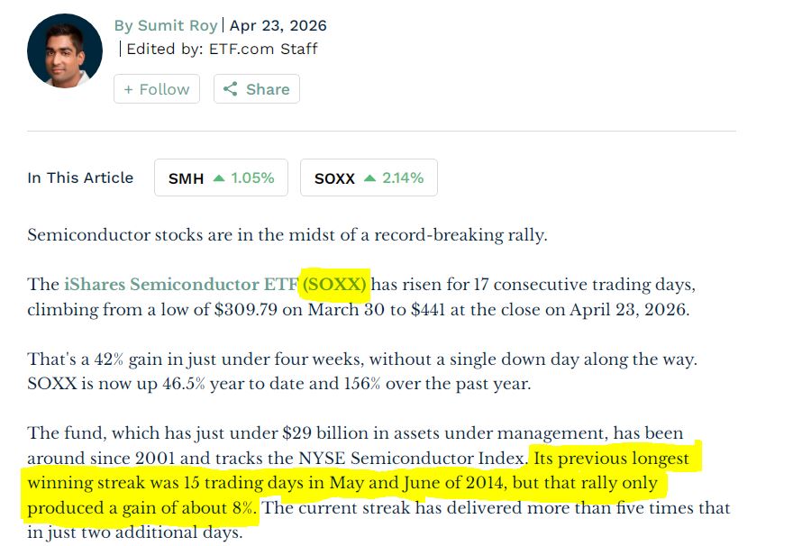Click the highlighted sentence about the 2014 winning streak
Image resolution: width=802 pixels, height=546 pixels.
pyautogui.click(x=360, y=484)
